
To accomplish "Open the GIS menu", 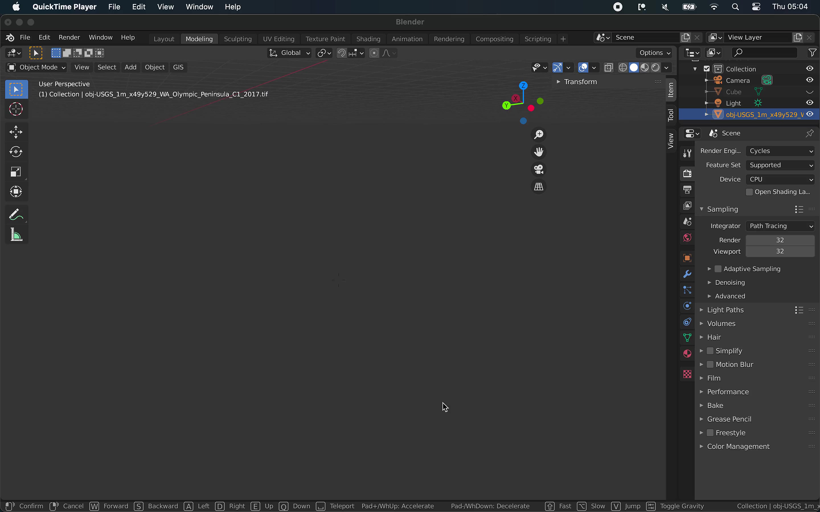I will (178, 67).
